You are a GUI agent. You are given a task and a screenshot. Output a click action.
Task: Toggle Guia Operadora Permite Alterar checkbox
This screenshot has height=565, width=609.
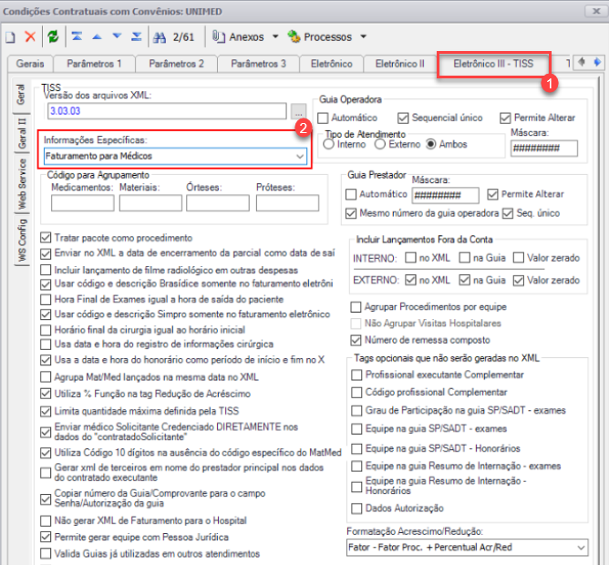[505, 118]
